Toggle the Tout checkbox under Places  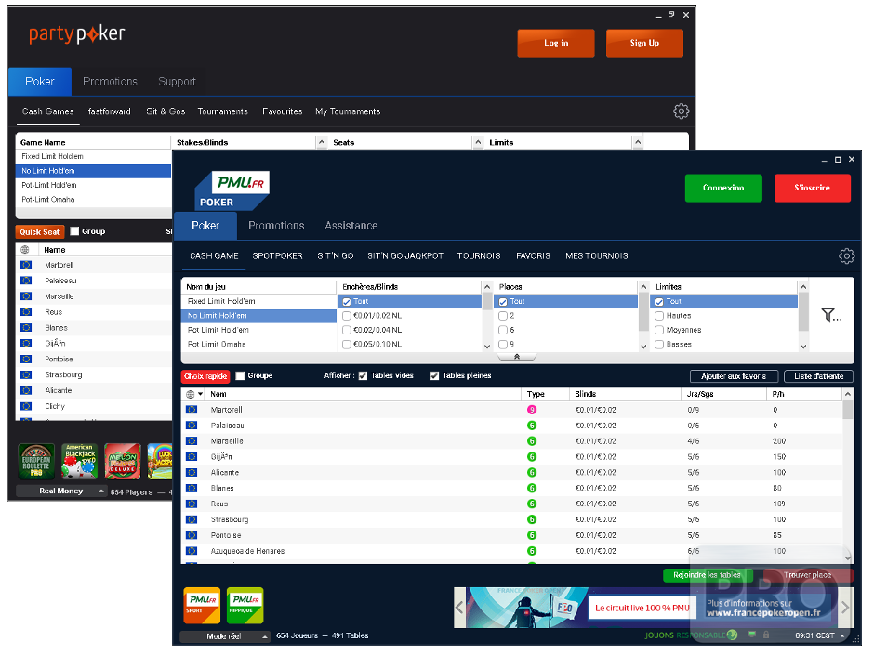coord(503,301)
